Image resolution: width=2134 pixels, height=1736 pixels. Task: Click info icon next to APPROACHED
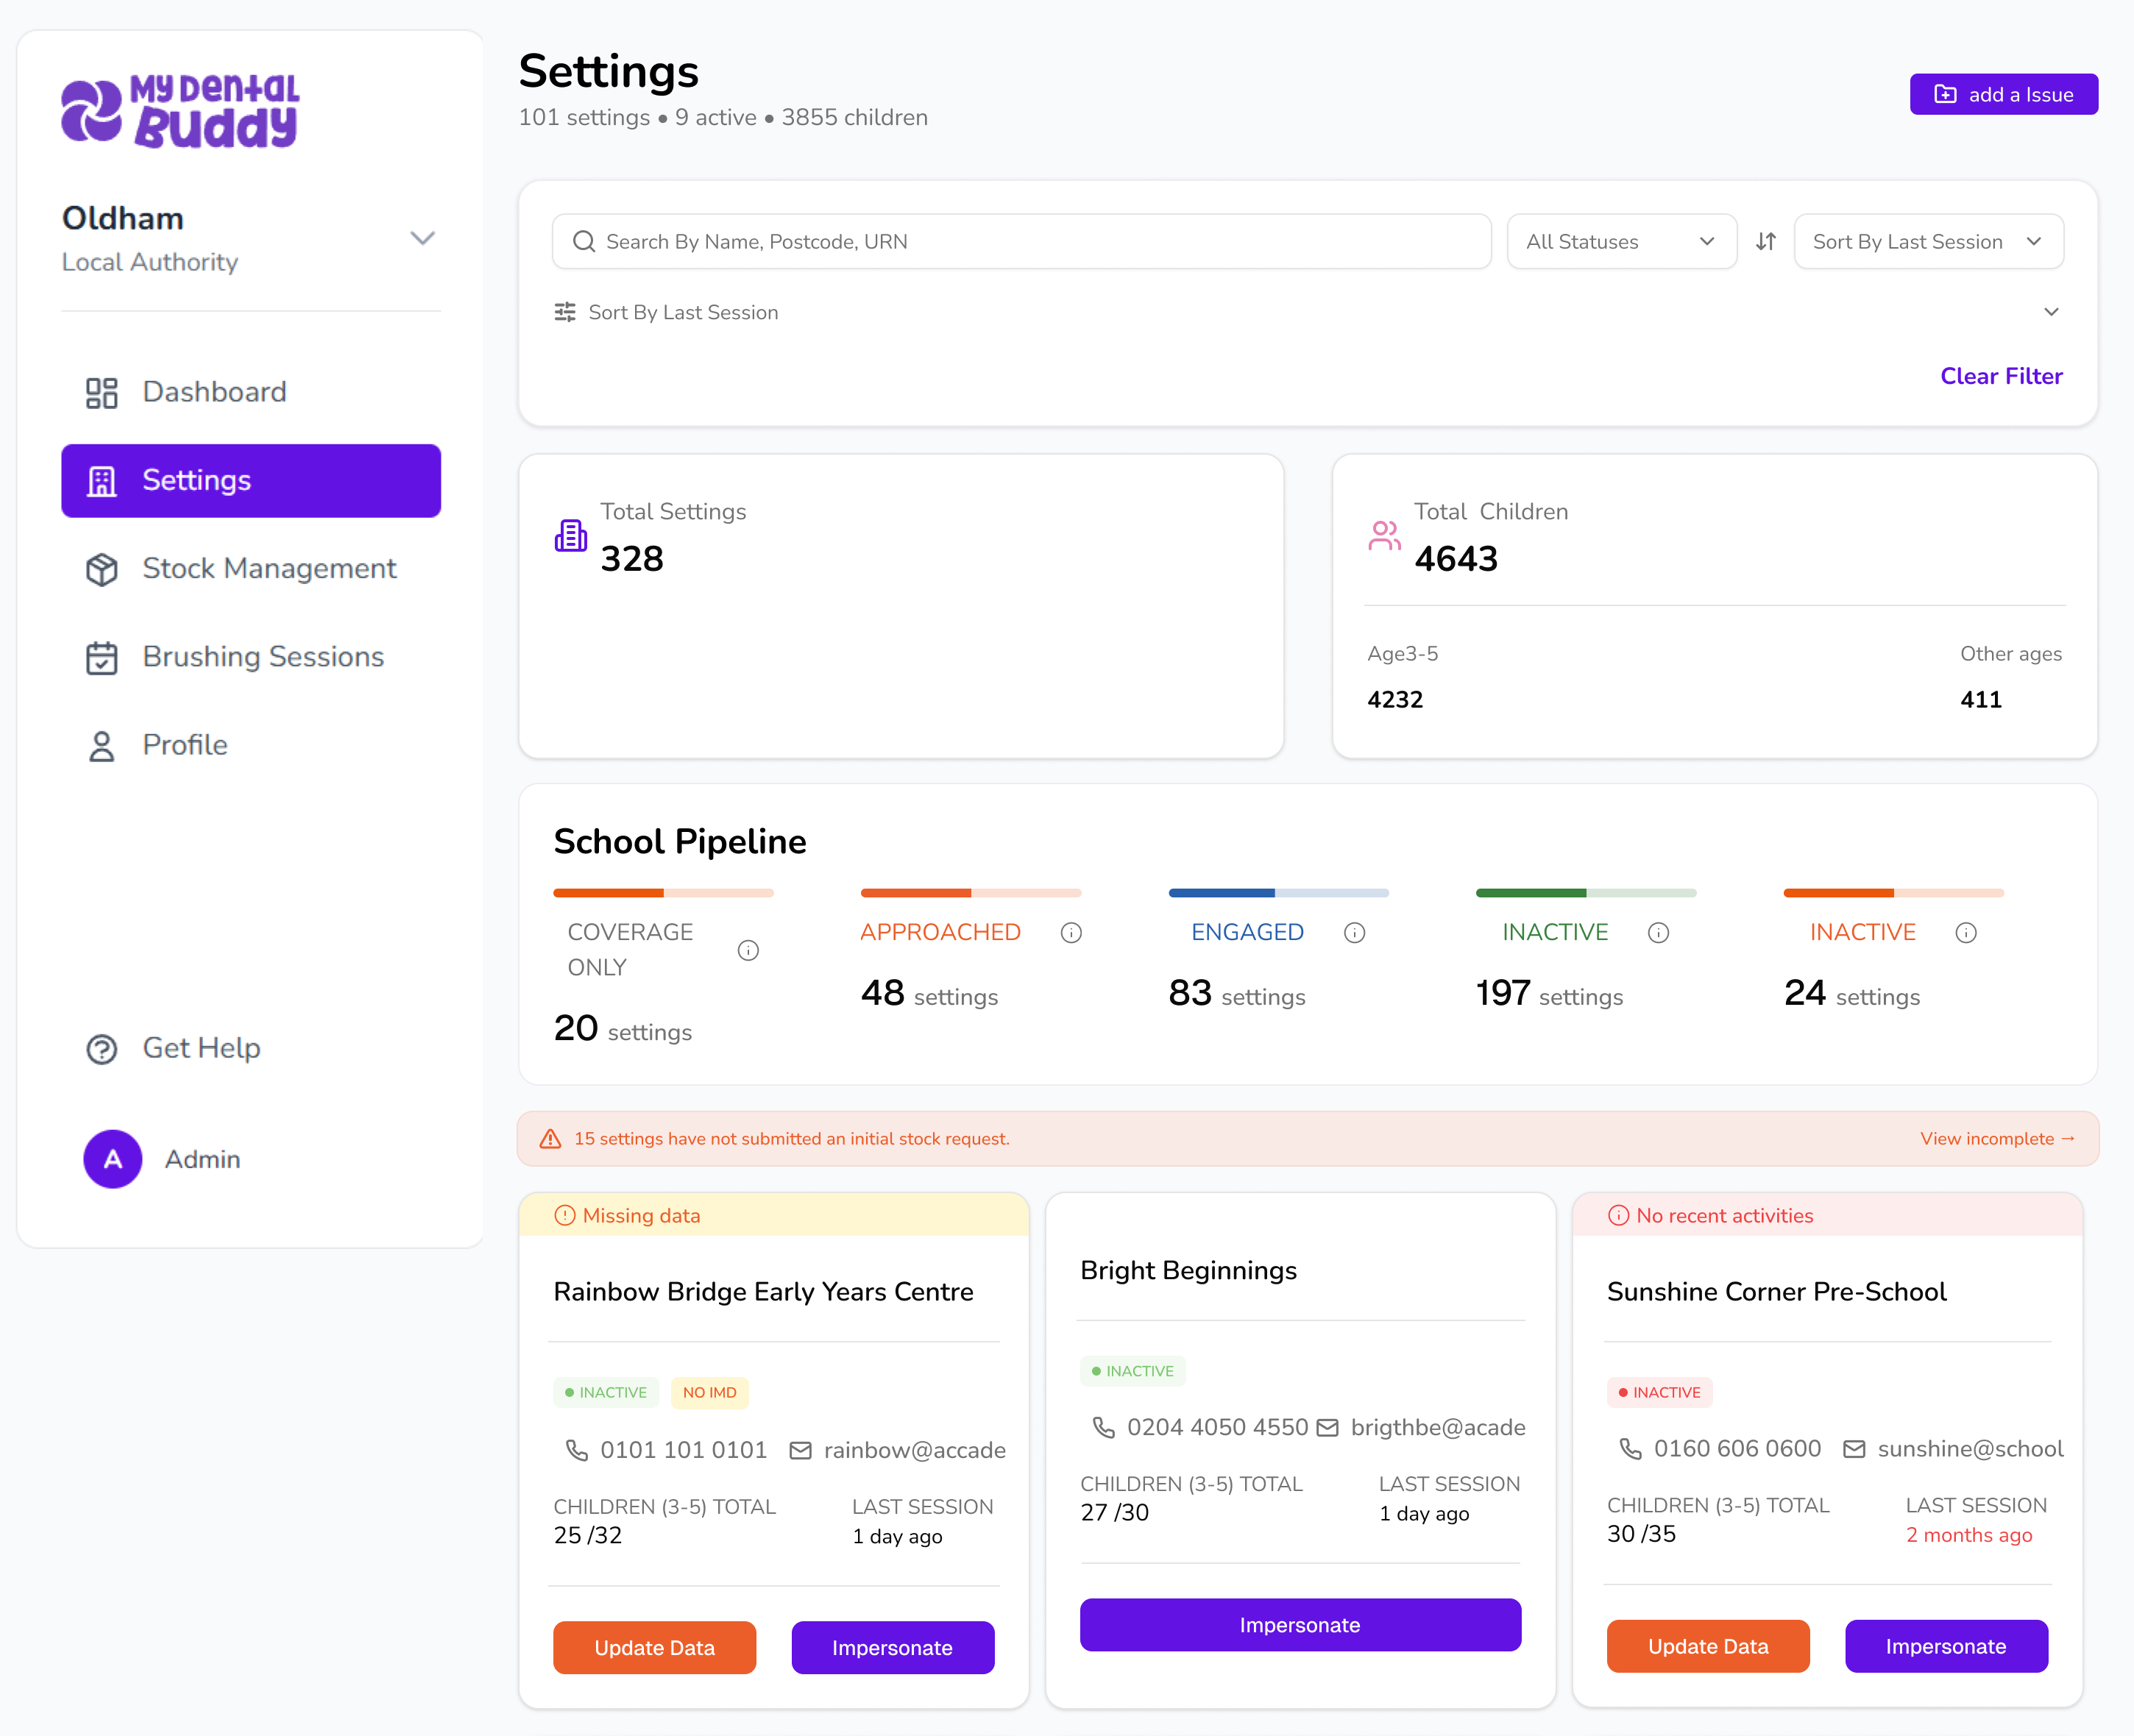(x=1071, y=932)
